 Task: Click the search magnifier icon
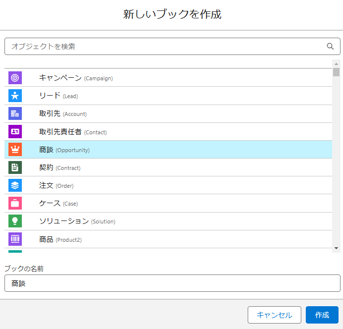pos(330,46)
